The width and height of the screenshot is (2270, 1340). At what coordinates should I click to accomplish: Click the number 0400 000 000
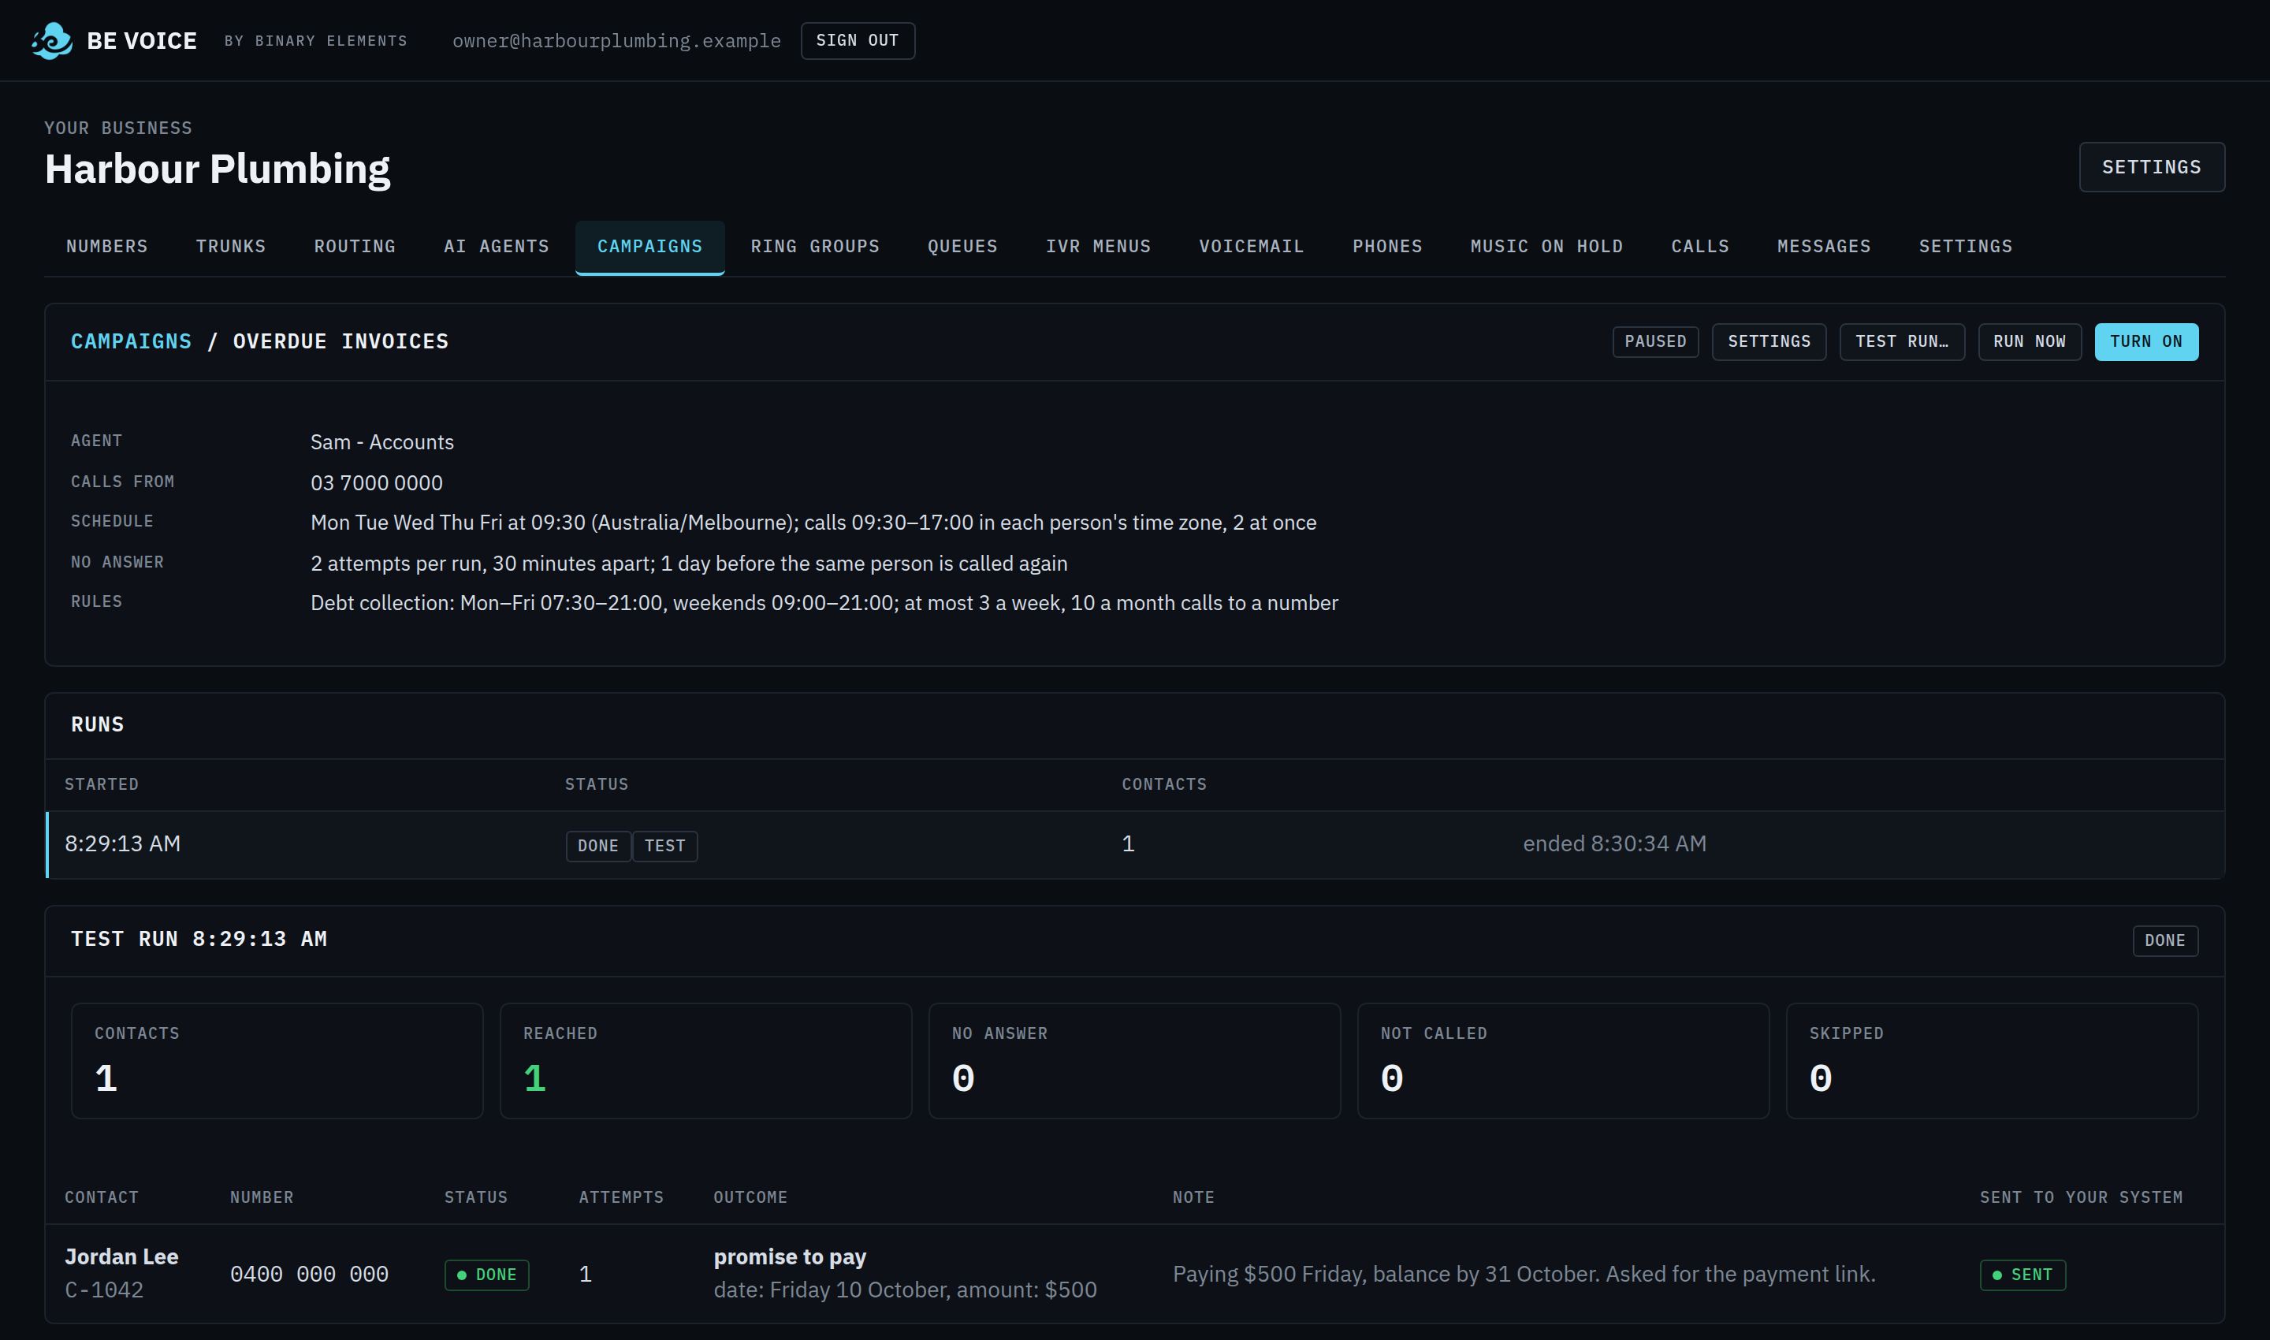[x=309, y=1274]
